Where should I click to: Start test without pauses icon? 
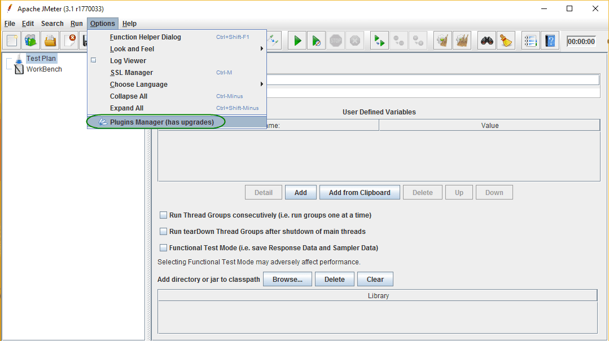[x=316, y=40]
